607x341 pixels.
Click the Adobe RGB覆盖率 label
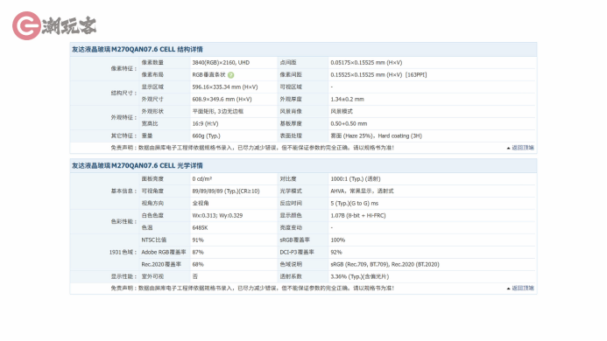tap(164, 252)
